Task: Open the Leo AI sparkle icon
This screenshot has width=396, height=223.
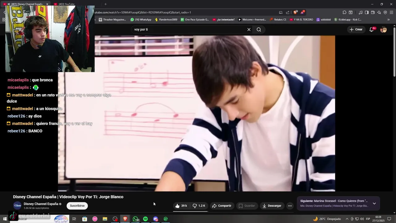Action: [379, 12]
